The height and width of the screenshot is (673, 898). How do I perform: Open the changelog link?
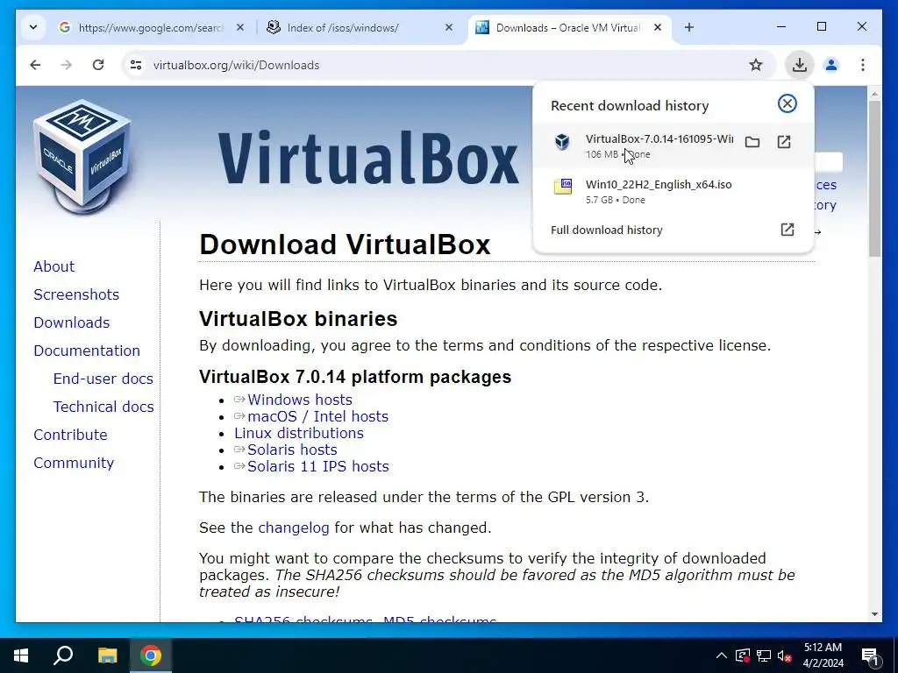point(293,528)
